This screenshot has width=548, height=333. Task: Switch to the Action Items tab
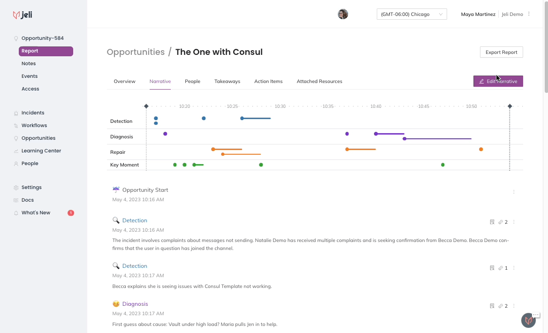[x=268, y=81]
